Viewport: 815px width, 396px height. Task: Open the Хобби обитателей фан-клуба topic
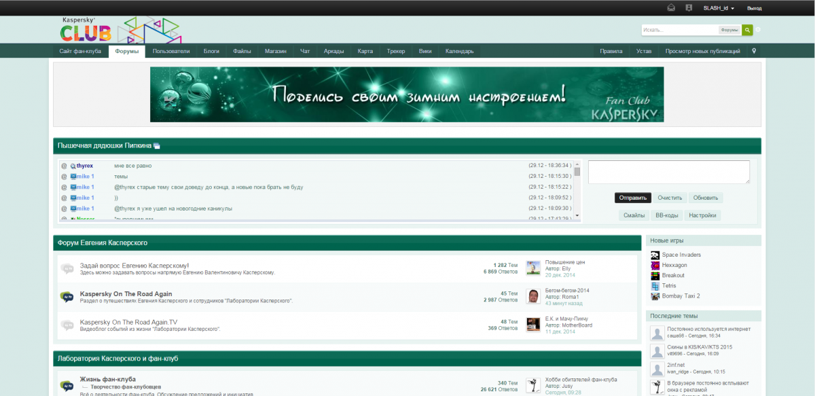tap(581, 380)
